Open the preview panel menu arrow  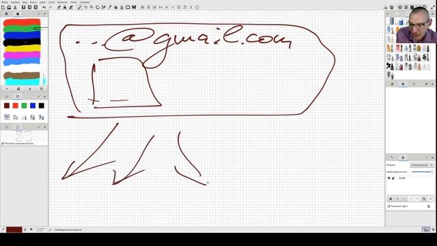coord(45,127)
